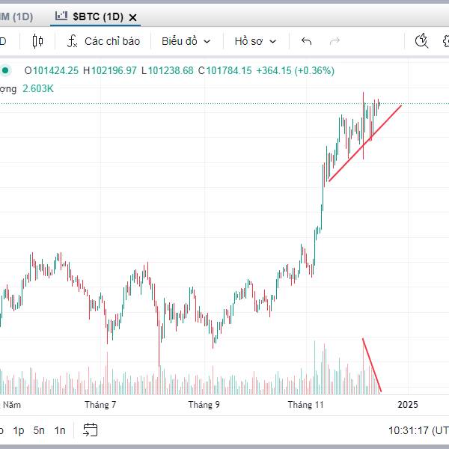The height and width of the screenshot is (449, 449).
Task: Open the "Các chỉ báo" indicators menu
Action: pos(103,41)
